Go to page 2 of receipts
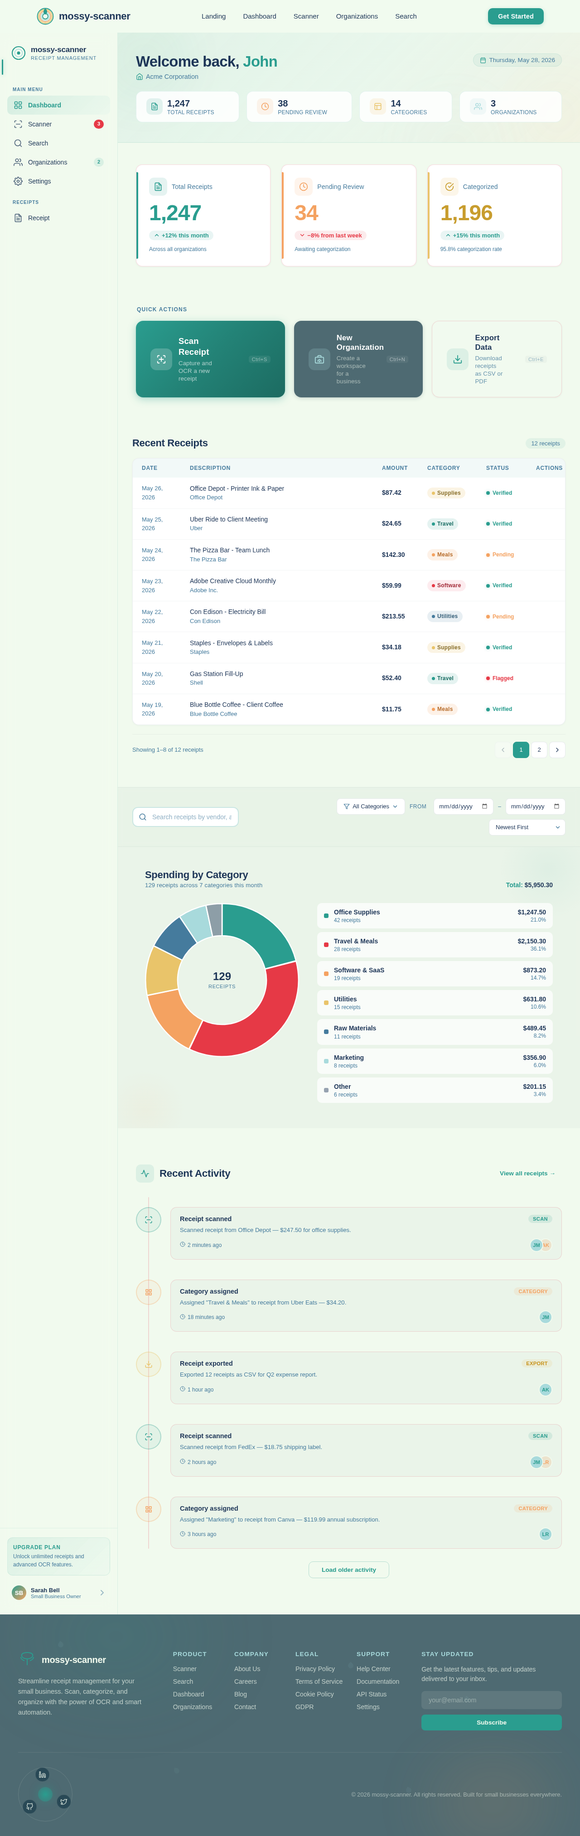 pyautogui.click(x=539, y=750)
